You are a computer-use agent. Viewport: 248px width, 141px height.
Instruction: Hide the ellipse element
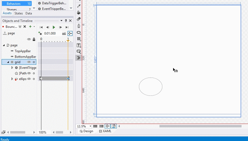tap(29, 79)
